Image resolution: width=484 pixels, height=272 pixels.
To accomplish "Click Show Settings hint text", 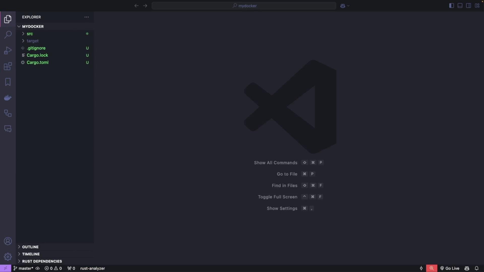I will pos(282,209).
